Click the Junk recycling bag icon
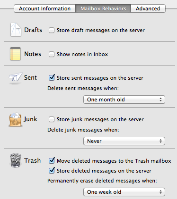This screenshot has height=199, width=177. point(15,119)
